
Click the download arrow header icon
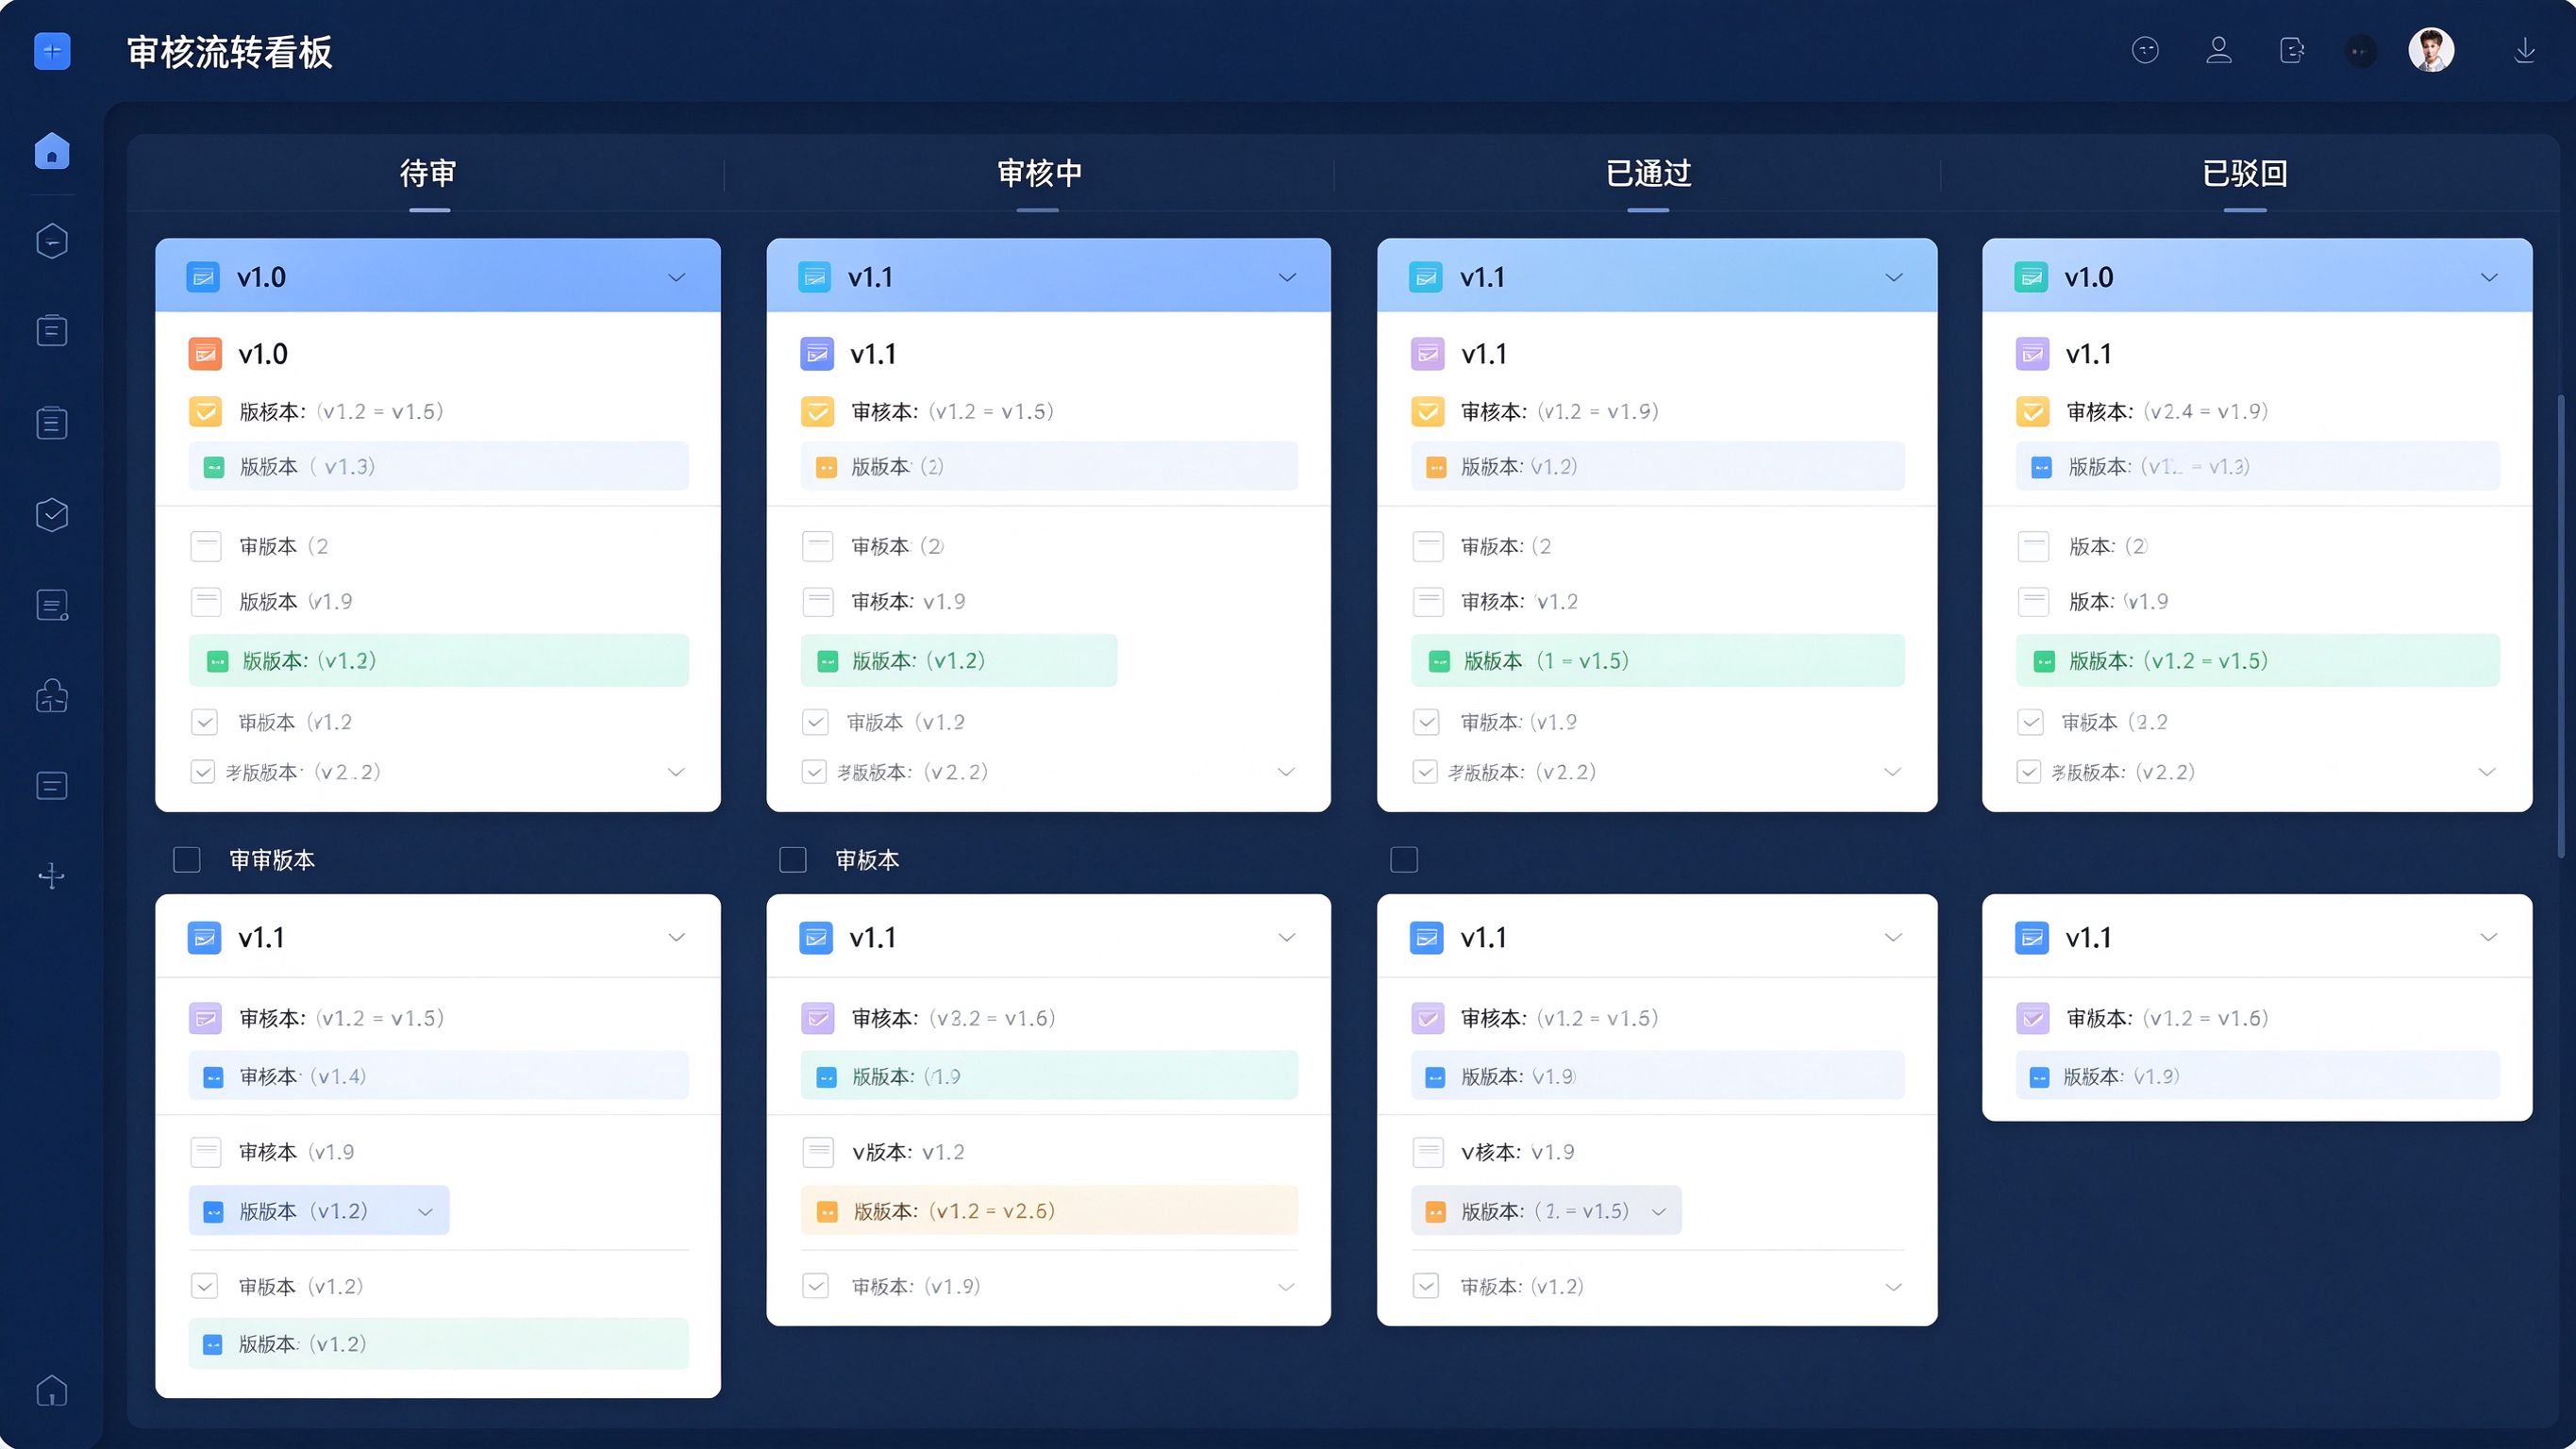click(2525, 50)
